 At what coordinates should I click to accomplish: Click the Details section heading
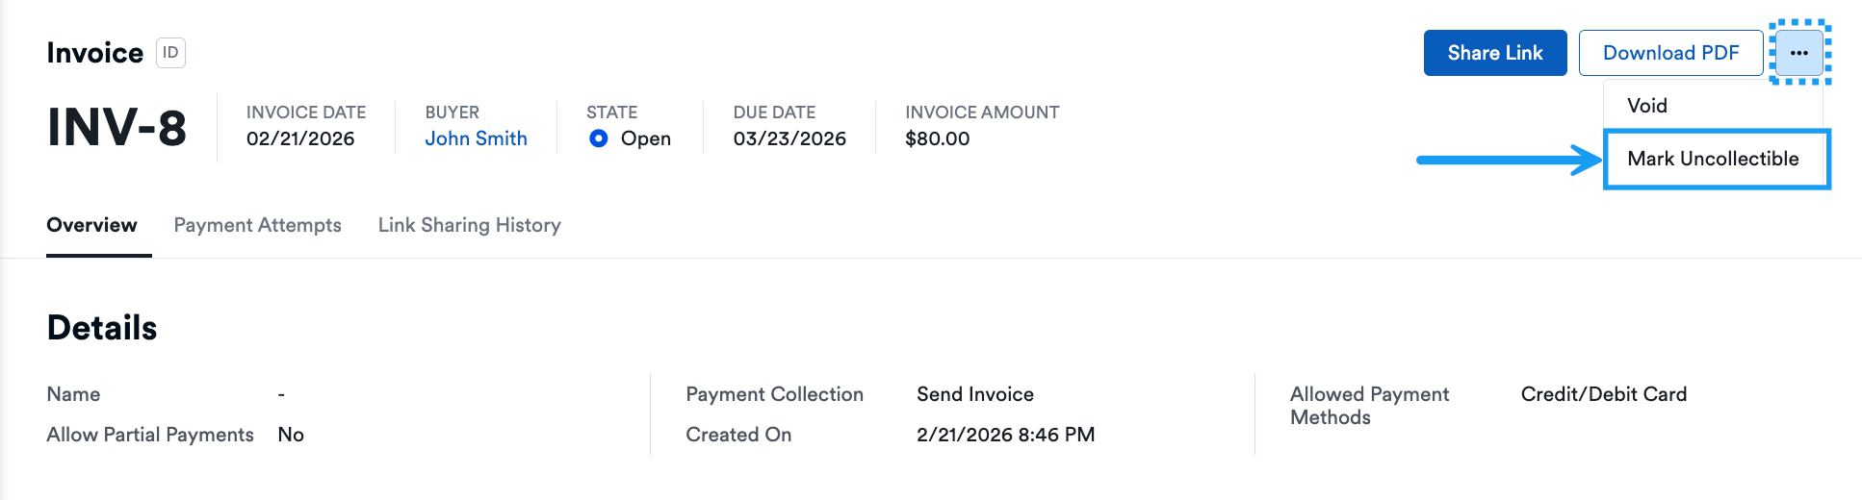pos(102,328)
